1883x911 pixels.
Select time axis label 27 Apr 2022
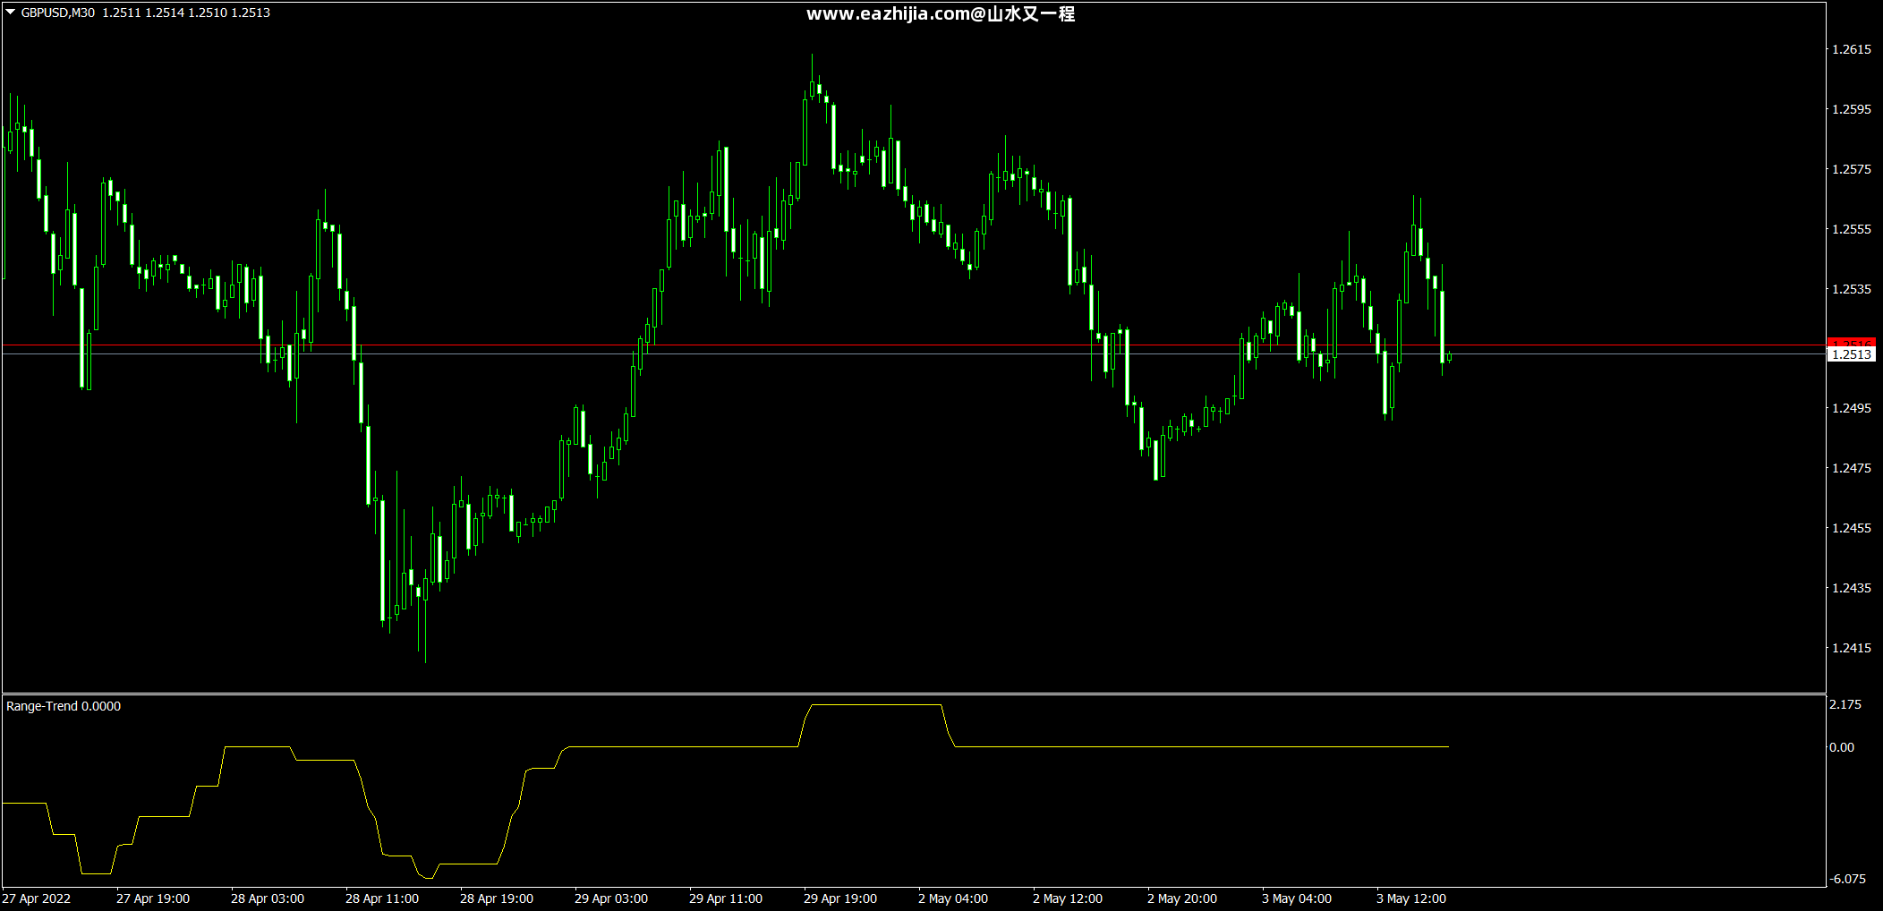point(36,898)
